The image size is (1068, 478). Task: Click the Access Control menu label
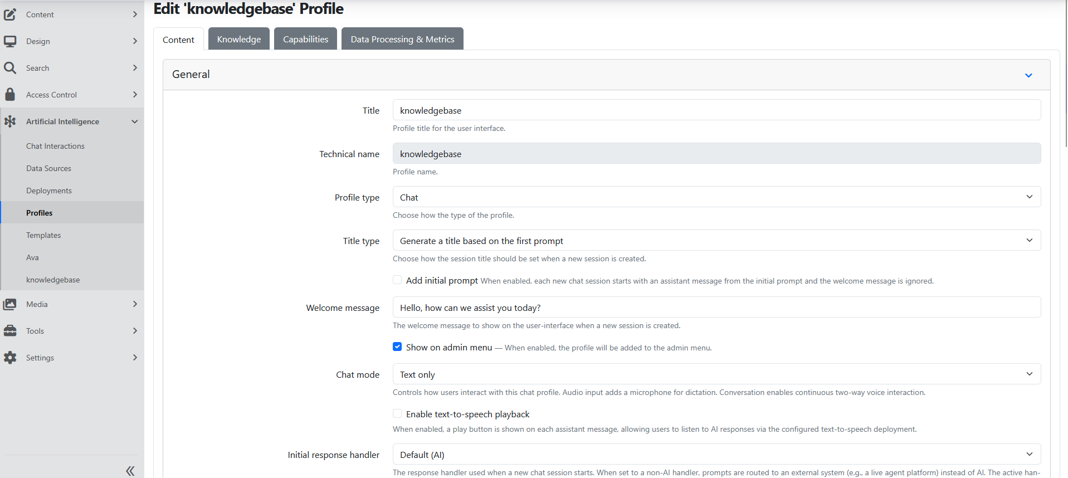click(x=51, y=95)
